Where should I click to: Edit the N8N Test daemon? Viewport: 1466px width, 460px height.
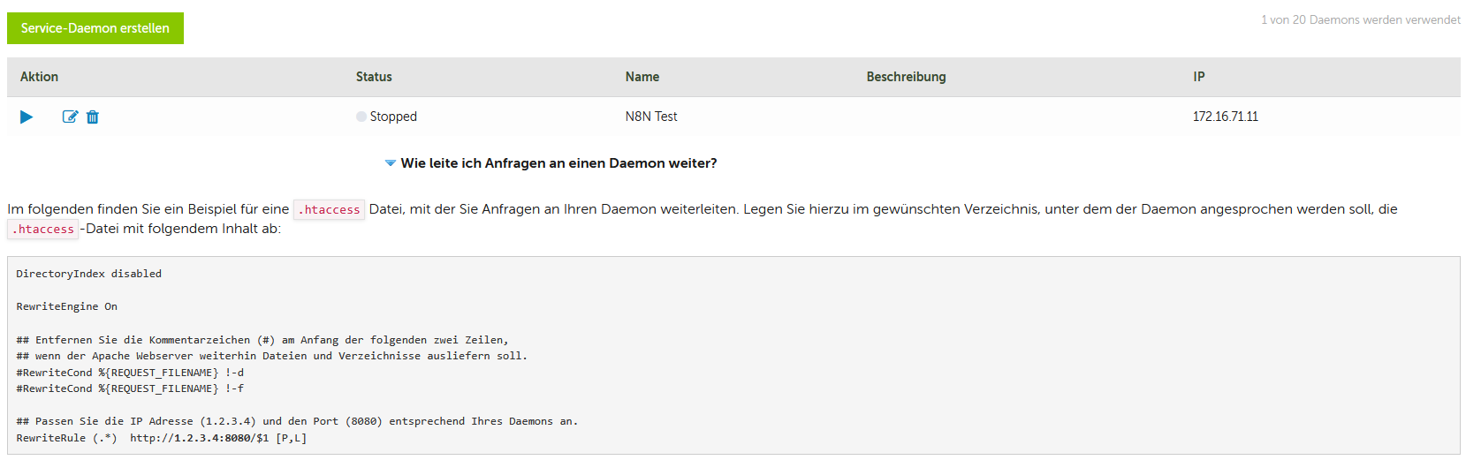70,117
